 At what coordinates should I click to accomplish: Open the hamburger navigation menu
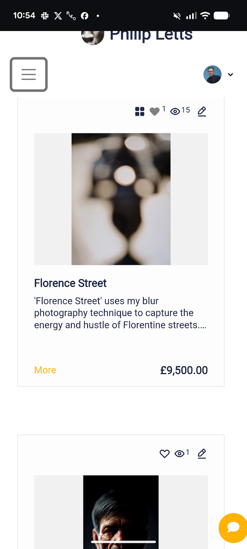(x=29, y=74)
